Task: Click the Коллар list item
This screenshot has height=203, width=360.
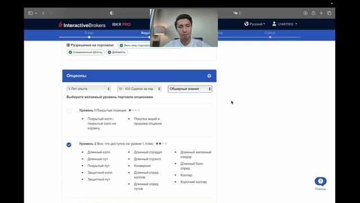Action: point(186,175)
